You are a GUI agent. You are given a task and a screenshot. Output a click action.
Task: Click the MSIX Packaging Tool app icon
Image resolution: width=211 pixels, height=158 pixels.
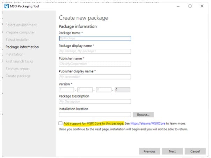tap(6, 6)
